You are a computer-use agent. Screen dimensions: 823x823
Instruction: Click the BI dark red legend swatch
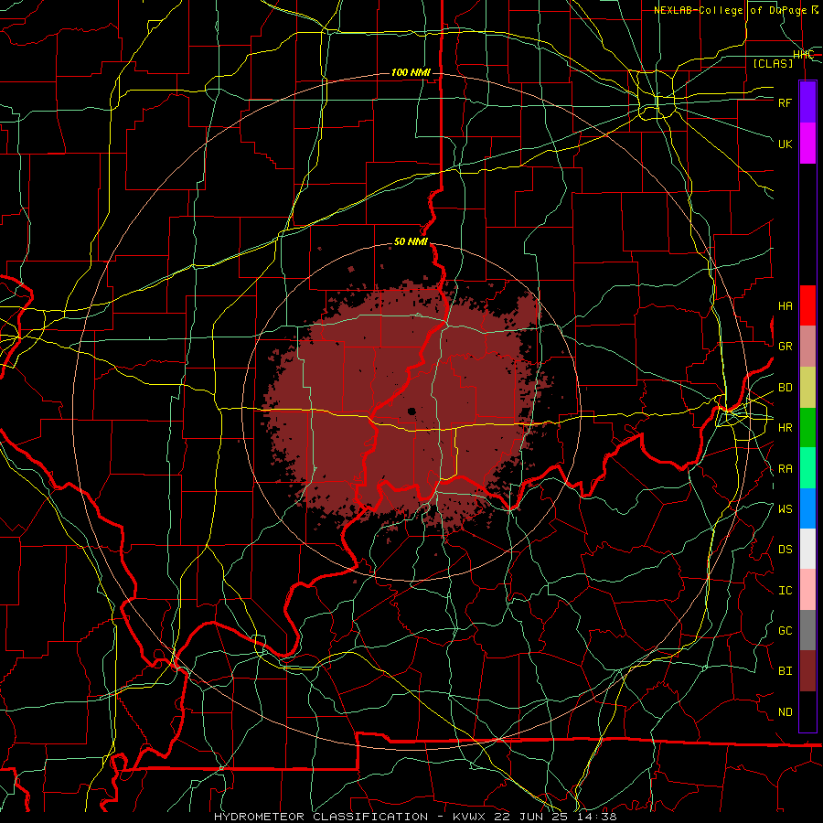tap(807, 671)
